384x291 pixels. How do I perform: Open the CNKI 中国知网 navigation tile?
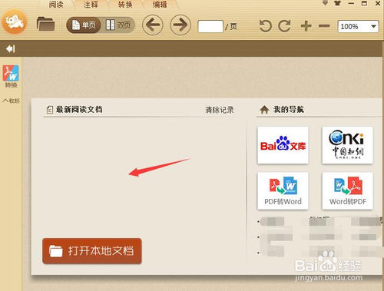point(347,145)
